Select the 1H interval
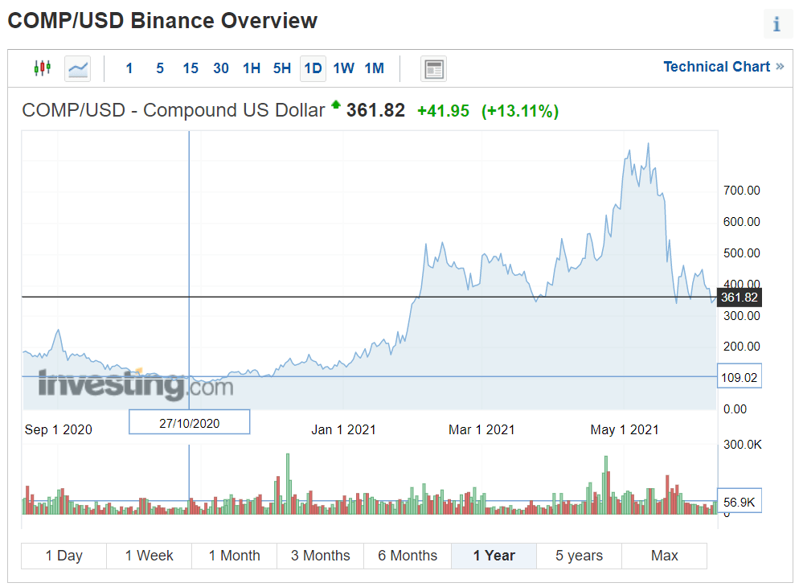The width and height of the screenshot is (799, 587). 252,68
